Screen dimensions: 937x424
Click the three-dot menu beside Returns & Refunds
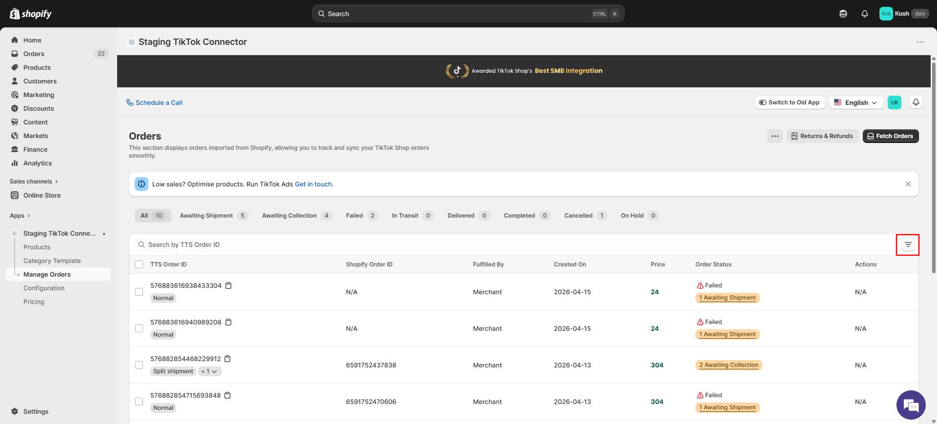click(775, 136)
